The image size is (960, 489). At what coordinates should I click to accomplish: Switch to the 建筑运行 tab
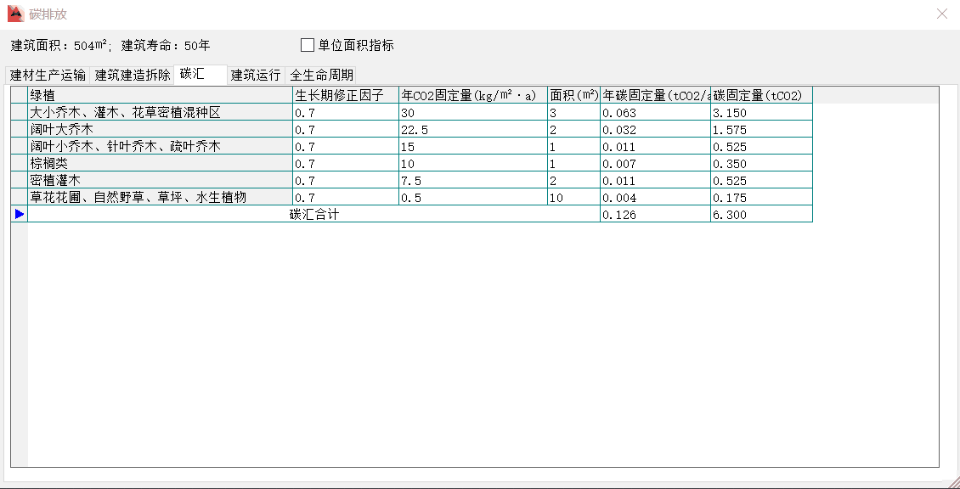(x=256, y=75)
